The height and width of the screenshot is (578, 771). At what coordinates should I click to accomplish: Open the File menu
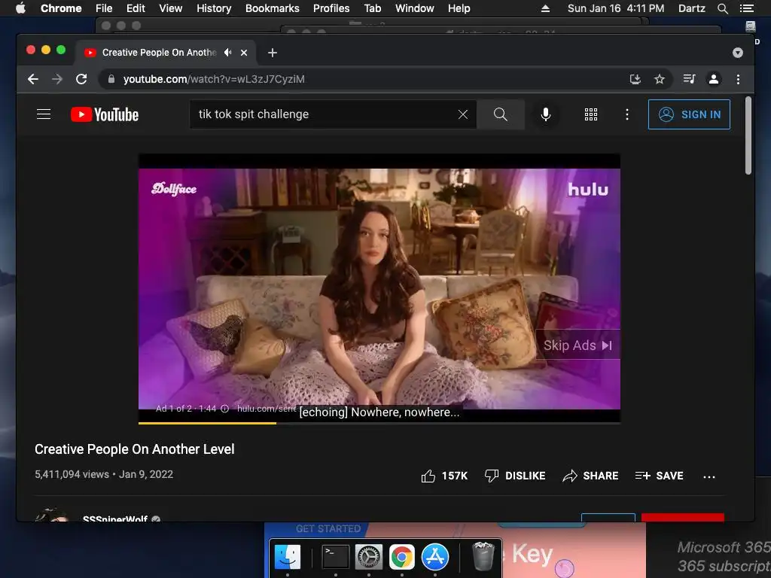click(104, 8)
